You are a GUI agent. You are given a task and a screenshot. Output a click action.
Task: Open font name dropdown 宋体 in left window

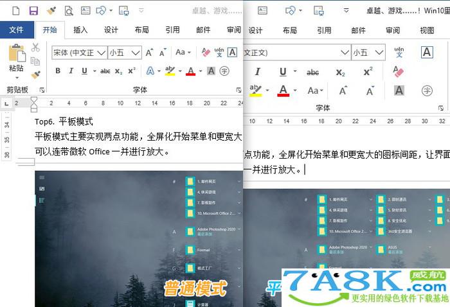pos(101,53)
